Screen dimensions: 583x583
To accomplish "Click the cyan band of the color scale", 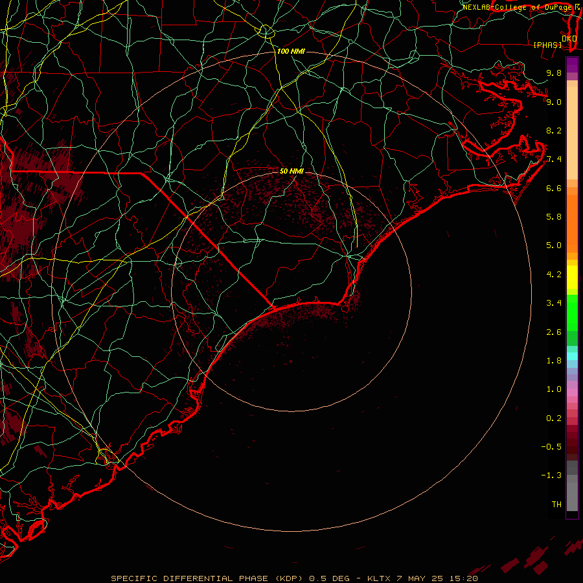I will point(572,356).
